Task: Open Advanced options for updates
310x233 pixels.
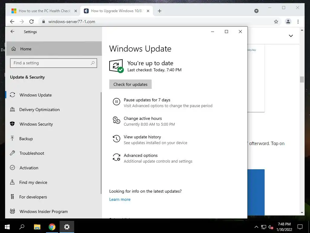Action: tap(153, 158)
